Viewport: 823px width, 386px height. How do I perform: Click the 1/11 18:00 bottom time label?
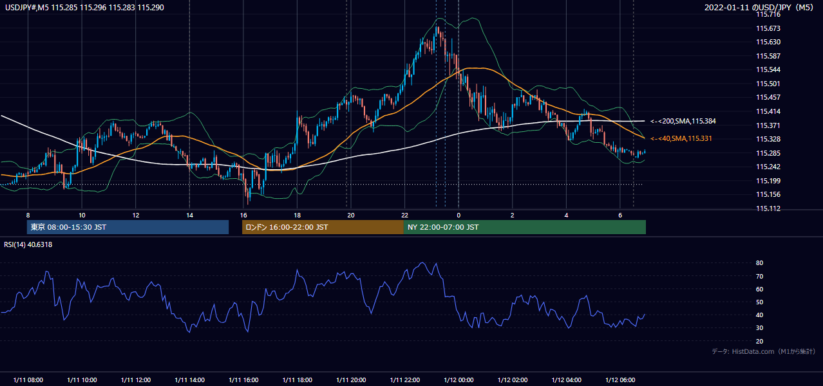pyautogui.click(x=297, y=380)
